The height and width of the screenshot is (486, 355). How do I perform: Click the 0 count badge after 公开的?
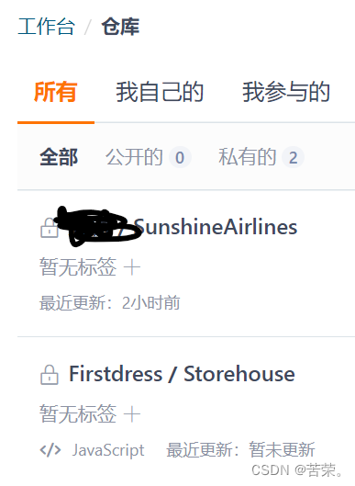pos(180,157)
